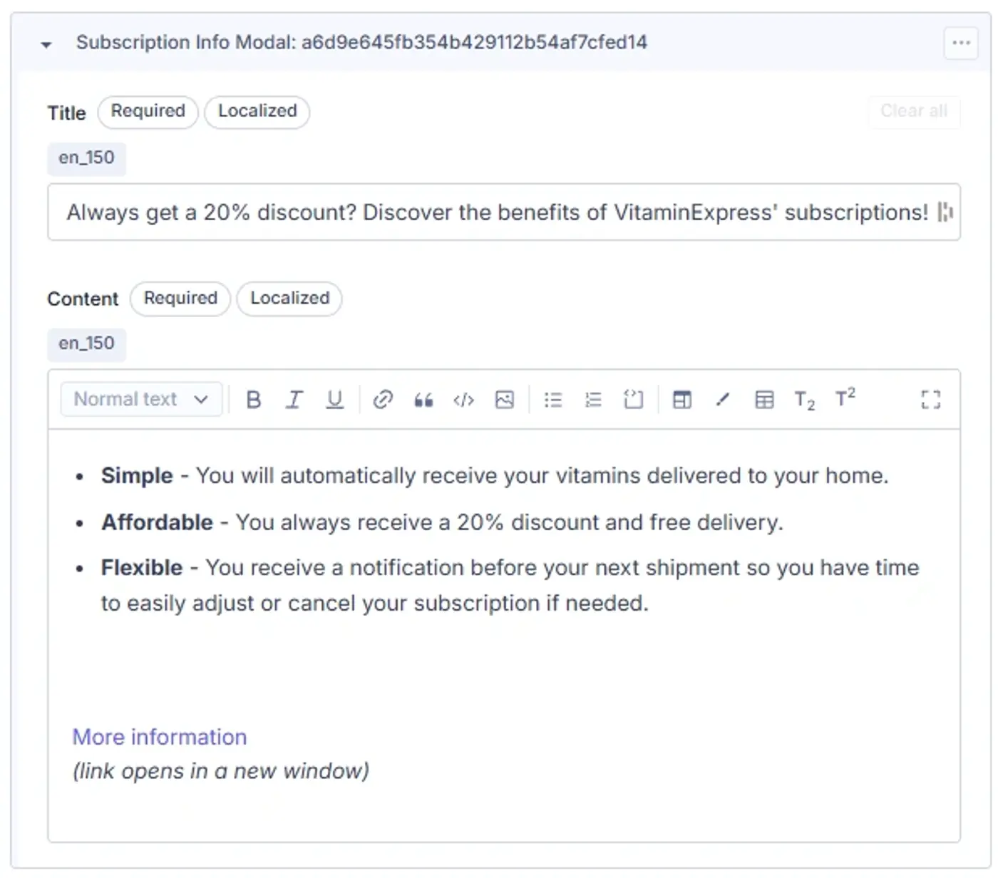Viewport: 998px width, 878px height.
Task: Toggle bold formatting in Content editor
Action: [253, 400]
